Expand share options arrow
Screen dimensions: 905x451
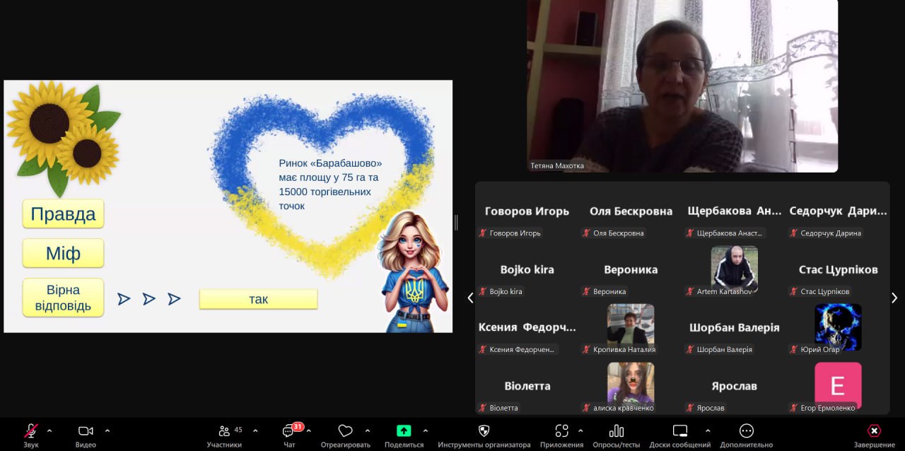(x=426, y=430)
